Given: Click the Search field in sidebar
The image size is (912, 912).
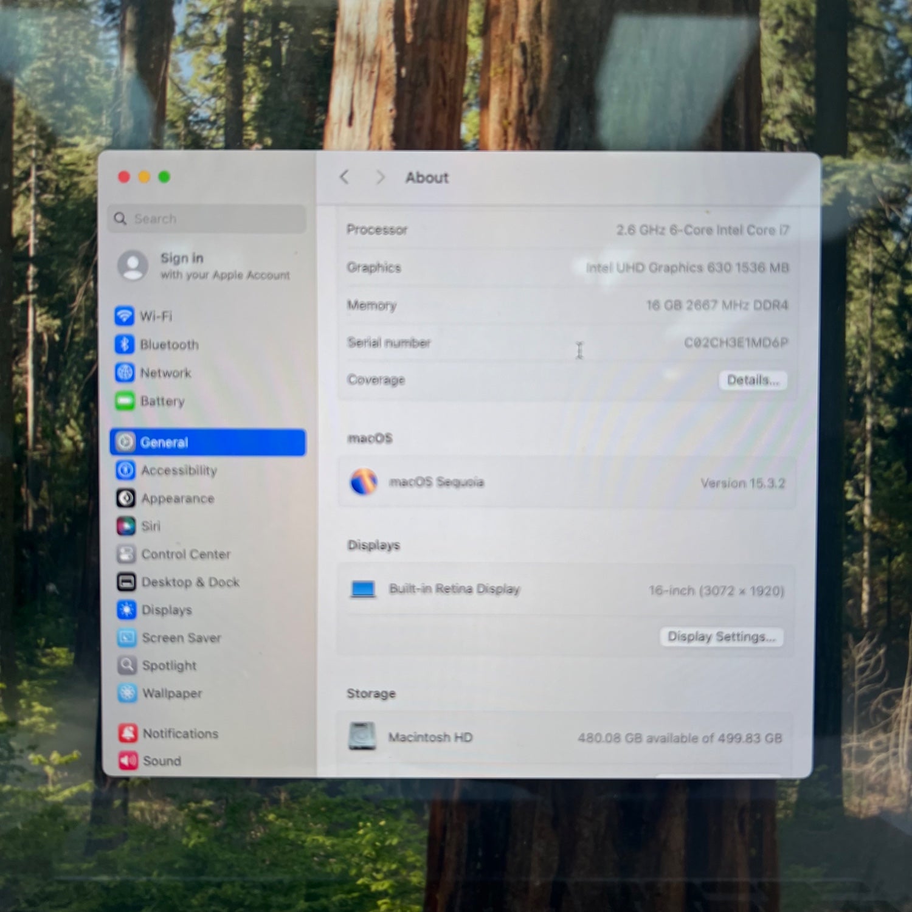Looking at the screenshot, I should pyautogui.click(x=207, y=218).
